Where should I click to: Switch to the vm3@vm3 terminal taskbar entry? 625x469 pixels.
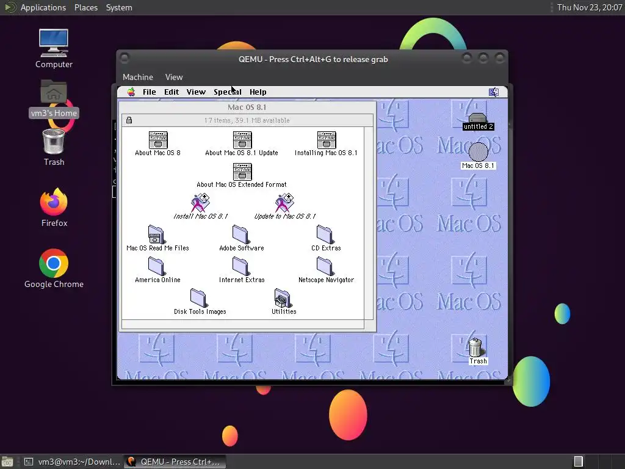73,462
